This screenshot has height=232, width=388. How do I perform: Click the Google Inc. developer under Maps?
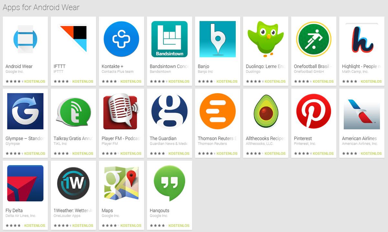pyautogui.click(x=111, y=216)
